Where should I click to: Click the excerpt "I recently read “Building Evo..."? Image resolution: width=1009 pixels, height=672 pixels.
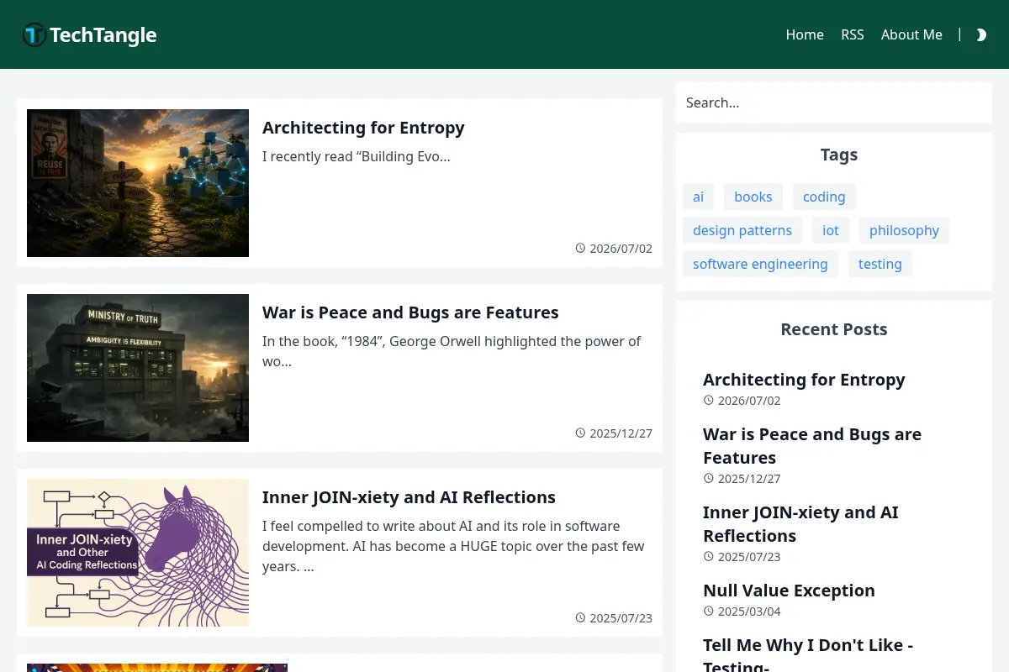click(x=357, y=156)
